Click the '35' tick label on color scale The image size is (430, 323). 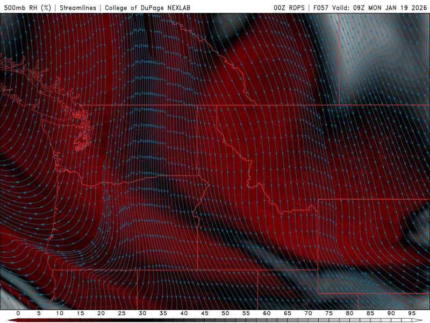(163, 313)
